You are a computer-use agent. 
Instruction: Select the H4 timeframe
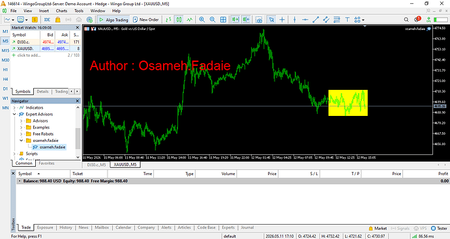point(5,79)
